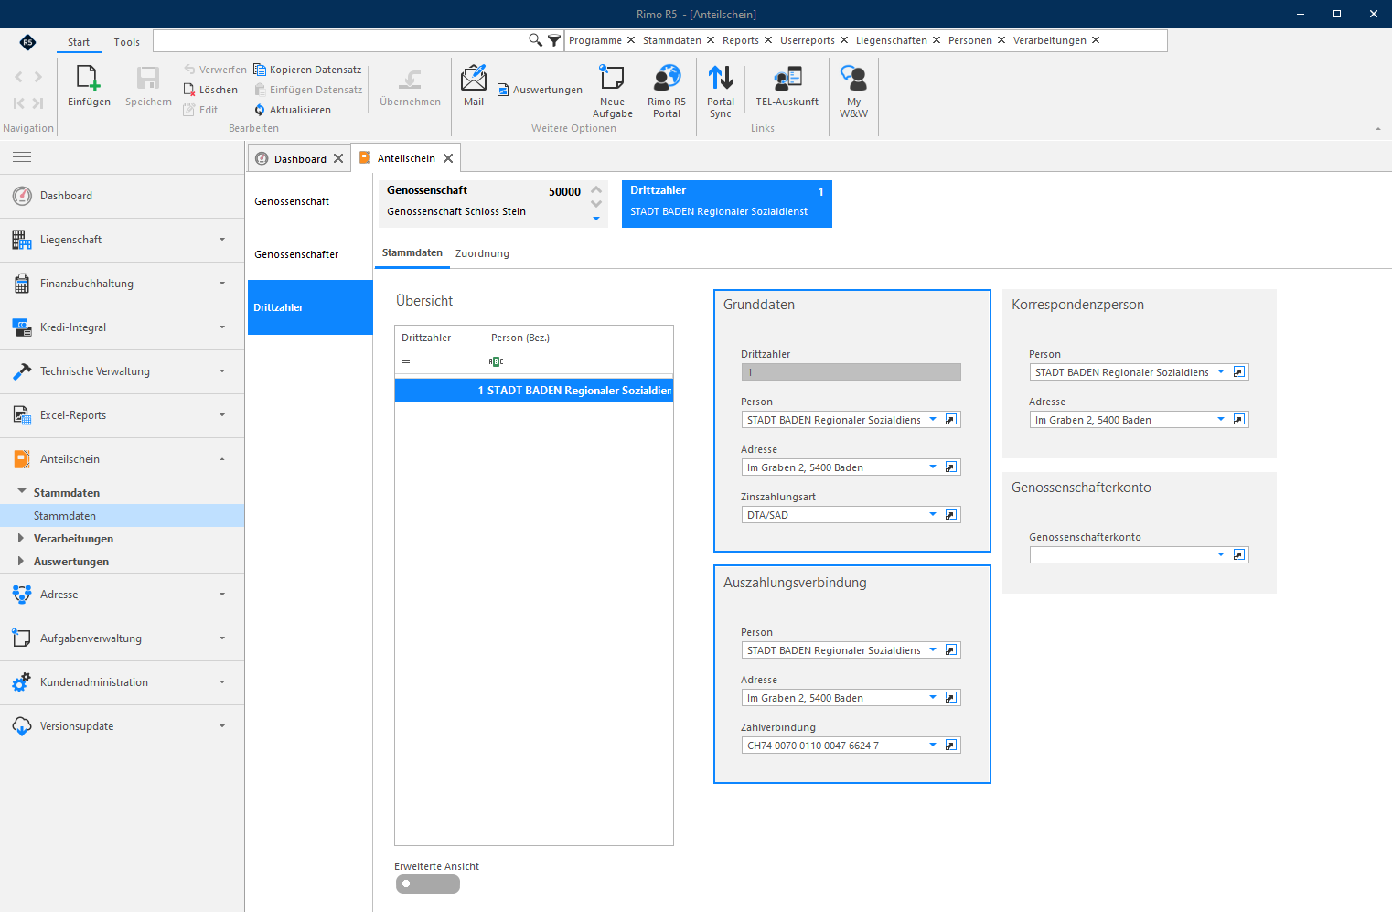Open the Zinszahlungsart DTA/SAD dropdown
Image resolution: width=1392 pixels, height=912 pixels.
tap(933, 515)
